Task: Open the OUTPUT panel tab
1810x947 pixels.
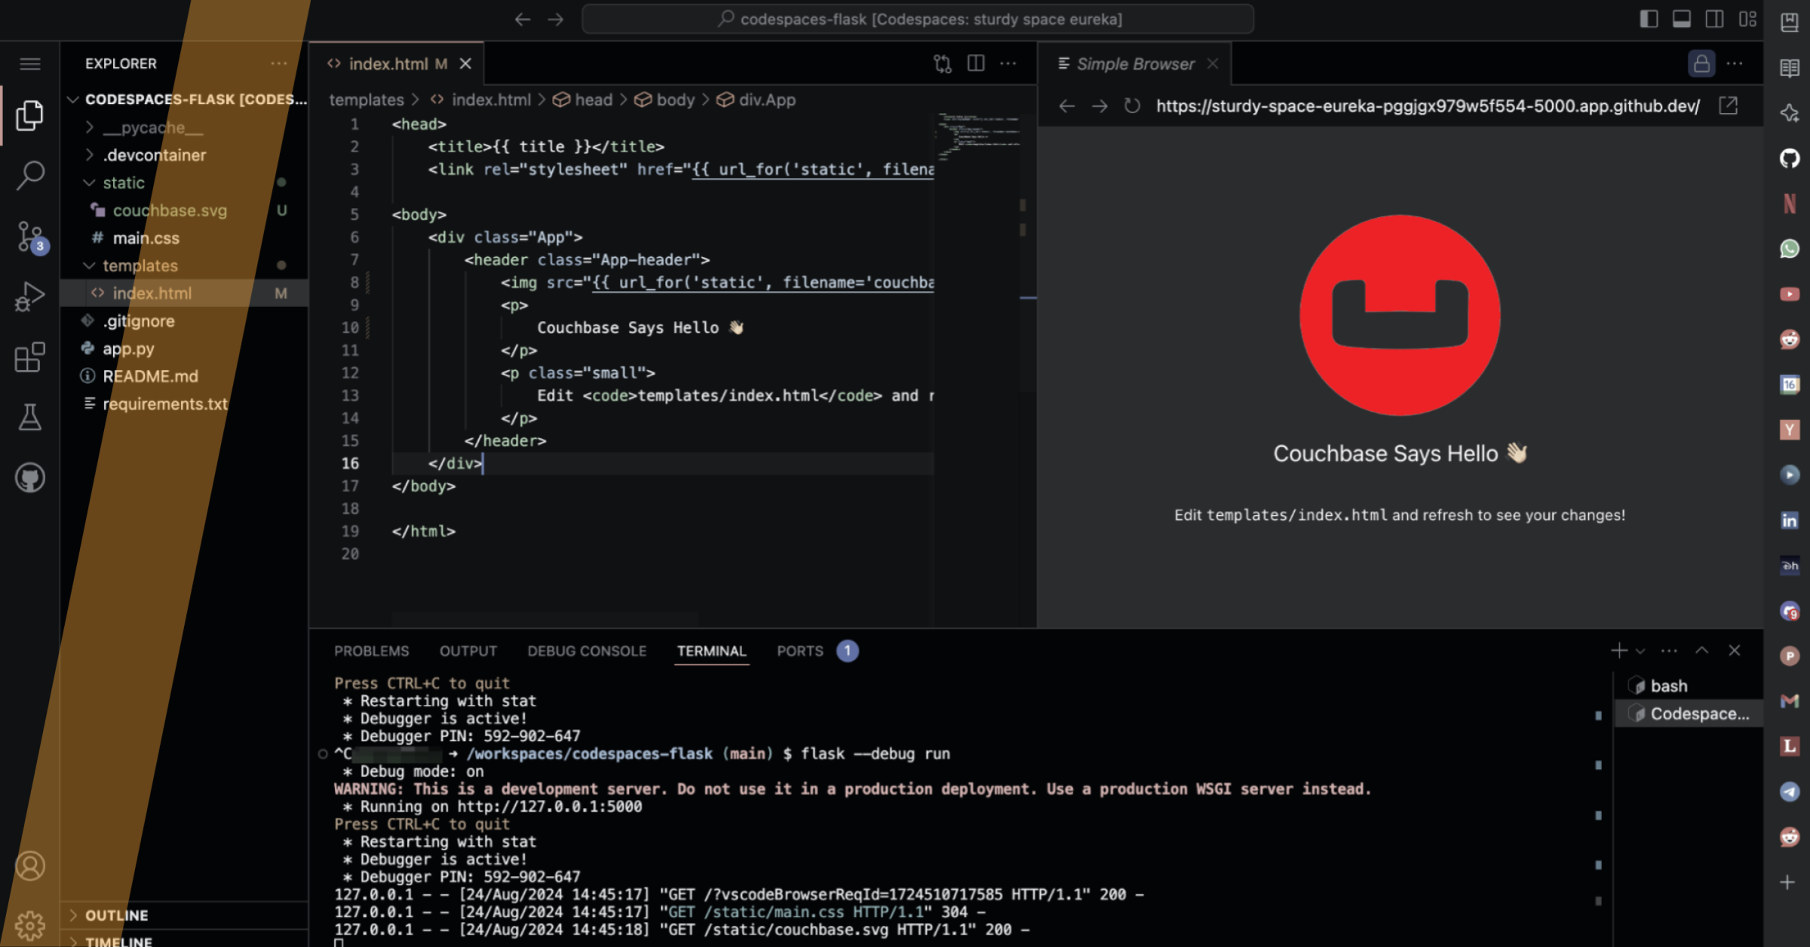Action: coord(468,651)
